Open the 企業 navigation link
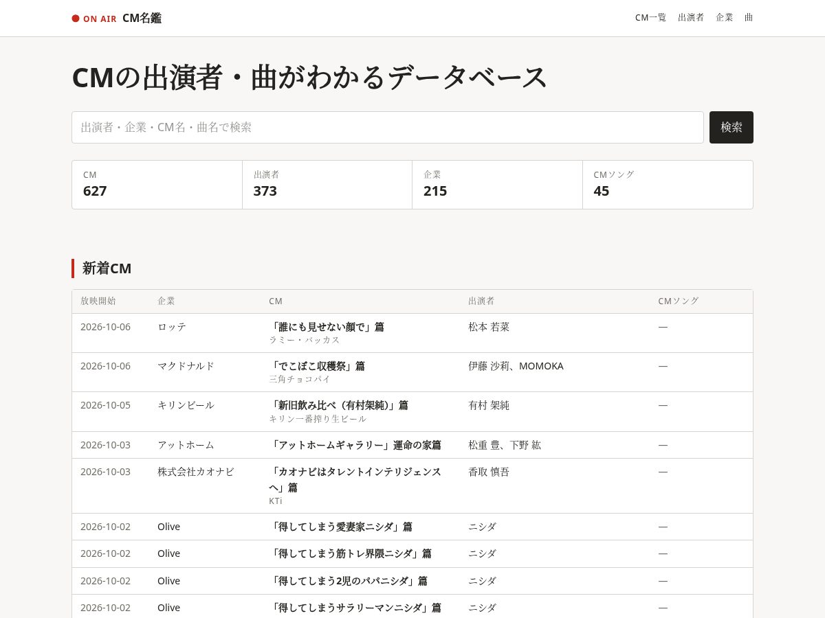The height and width of the screenshot is (618, 825). [725, 18]
